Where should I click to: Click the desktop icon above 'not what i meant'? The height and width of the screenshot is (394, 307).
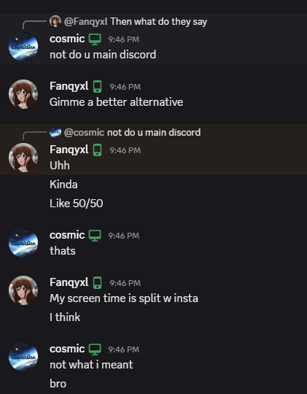[95, 349]
